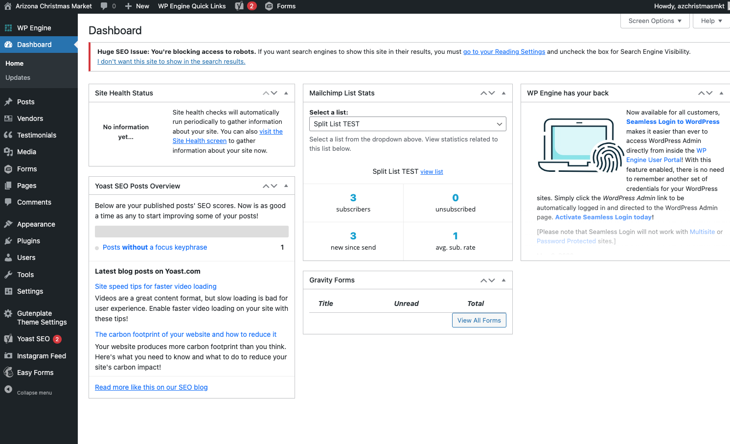730x444 pixels.
Task: Click the Total column header in Gravity Forms
Action: click(476, 304)
